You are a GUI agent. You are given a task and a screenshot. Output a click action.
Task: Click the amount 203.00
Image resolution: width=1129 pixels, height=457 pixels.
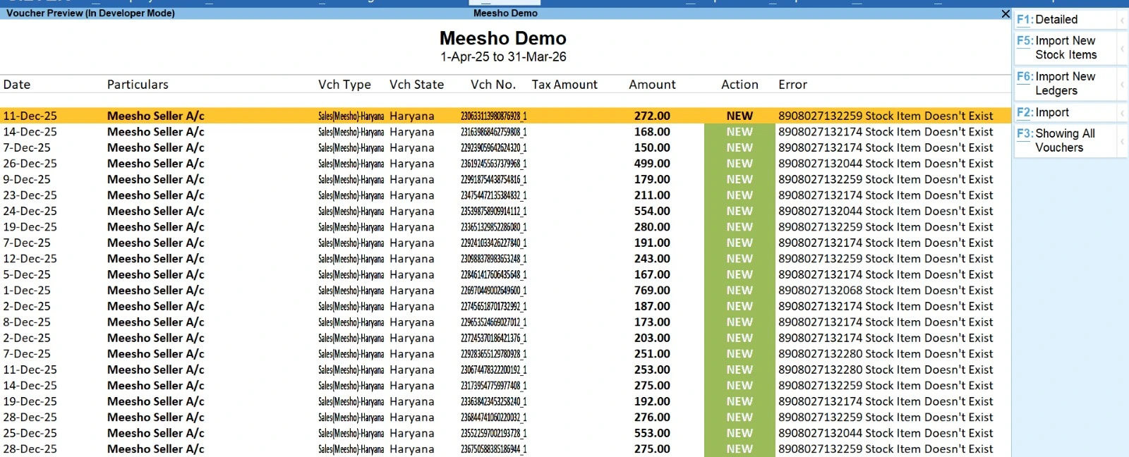652,338
